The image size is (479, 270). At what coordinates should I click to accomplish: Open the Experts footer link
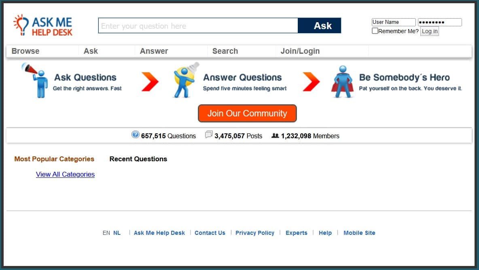pos(296,233)
